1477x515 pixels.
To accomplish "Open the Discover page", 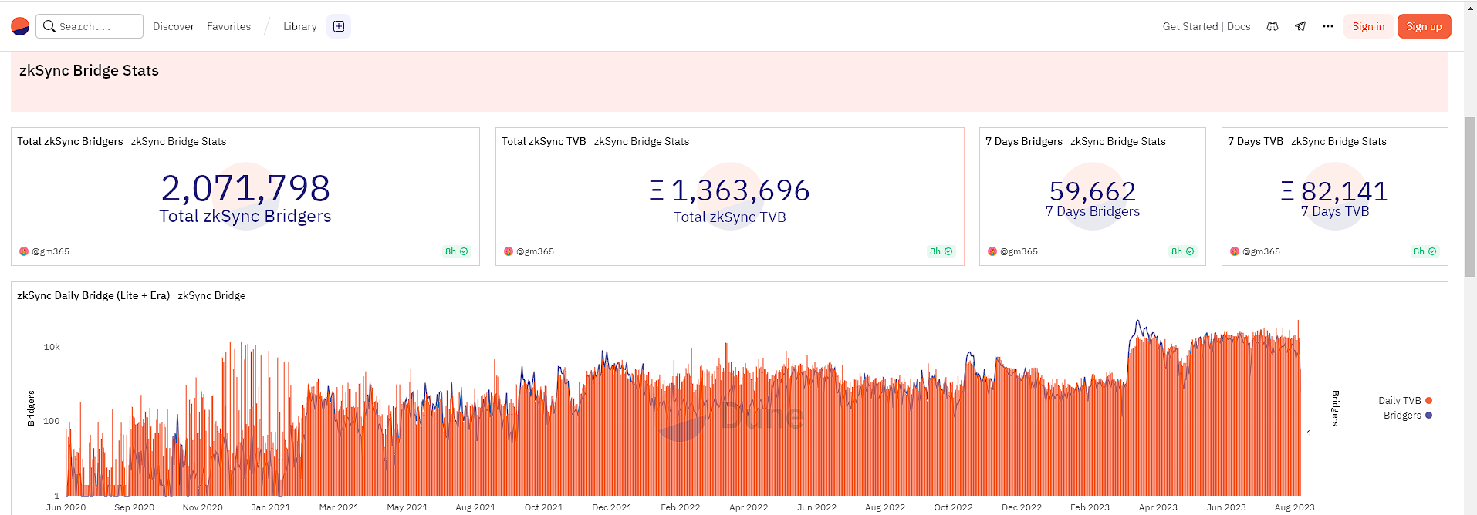I will (x=174, y=26).
